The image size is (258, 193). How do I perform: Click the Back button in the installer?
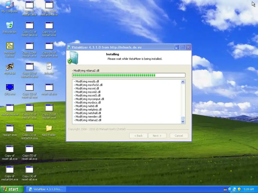tap(138, 135)
